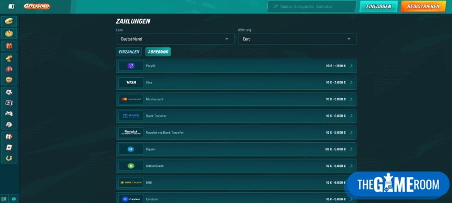Open the golden trophy tournaments icon
This screenshot has width=452, height=203.
[9, 59]
